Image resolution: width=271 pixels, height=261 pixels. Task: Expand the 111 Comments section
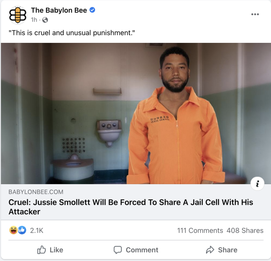pyautogui.click(x=200, y=230)
